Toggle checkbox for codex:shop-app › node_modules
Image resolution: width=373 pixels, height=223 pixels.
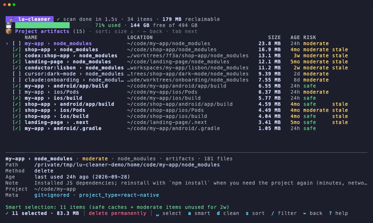coord(17,56)
